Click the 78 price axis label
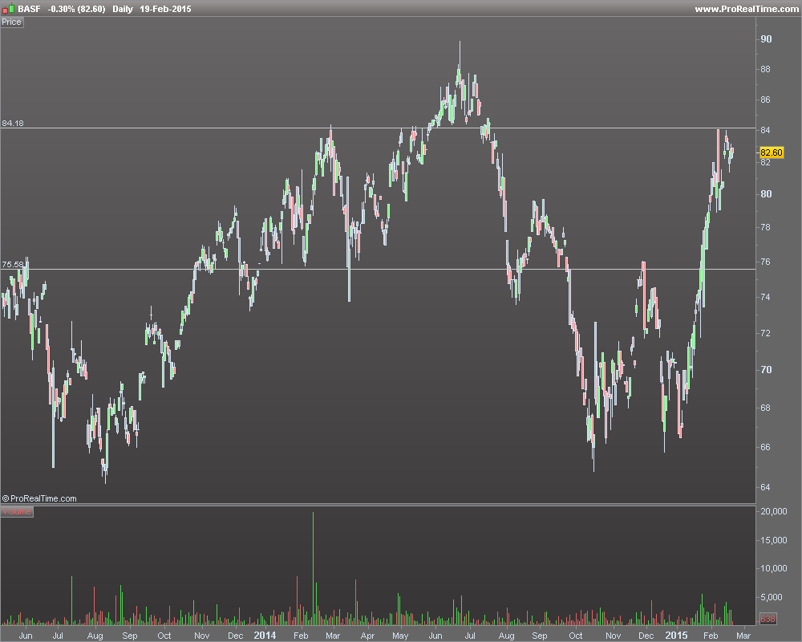 pyautogui.click(x=766, y=227)
